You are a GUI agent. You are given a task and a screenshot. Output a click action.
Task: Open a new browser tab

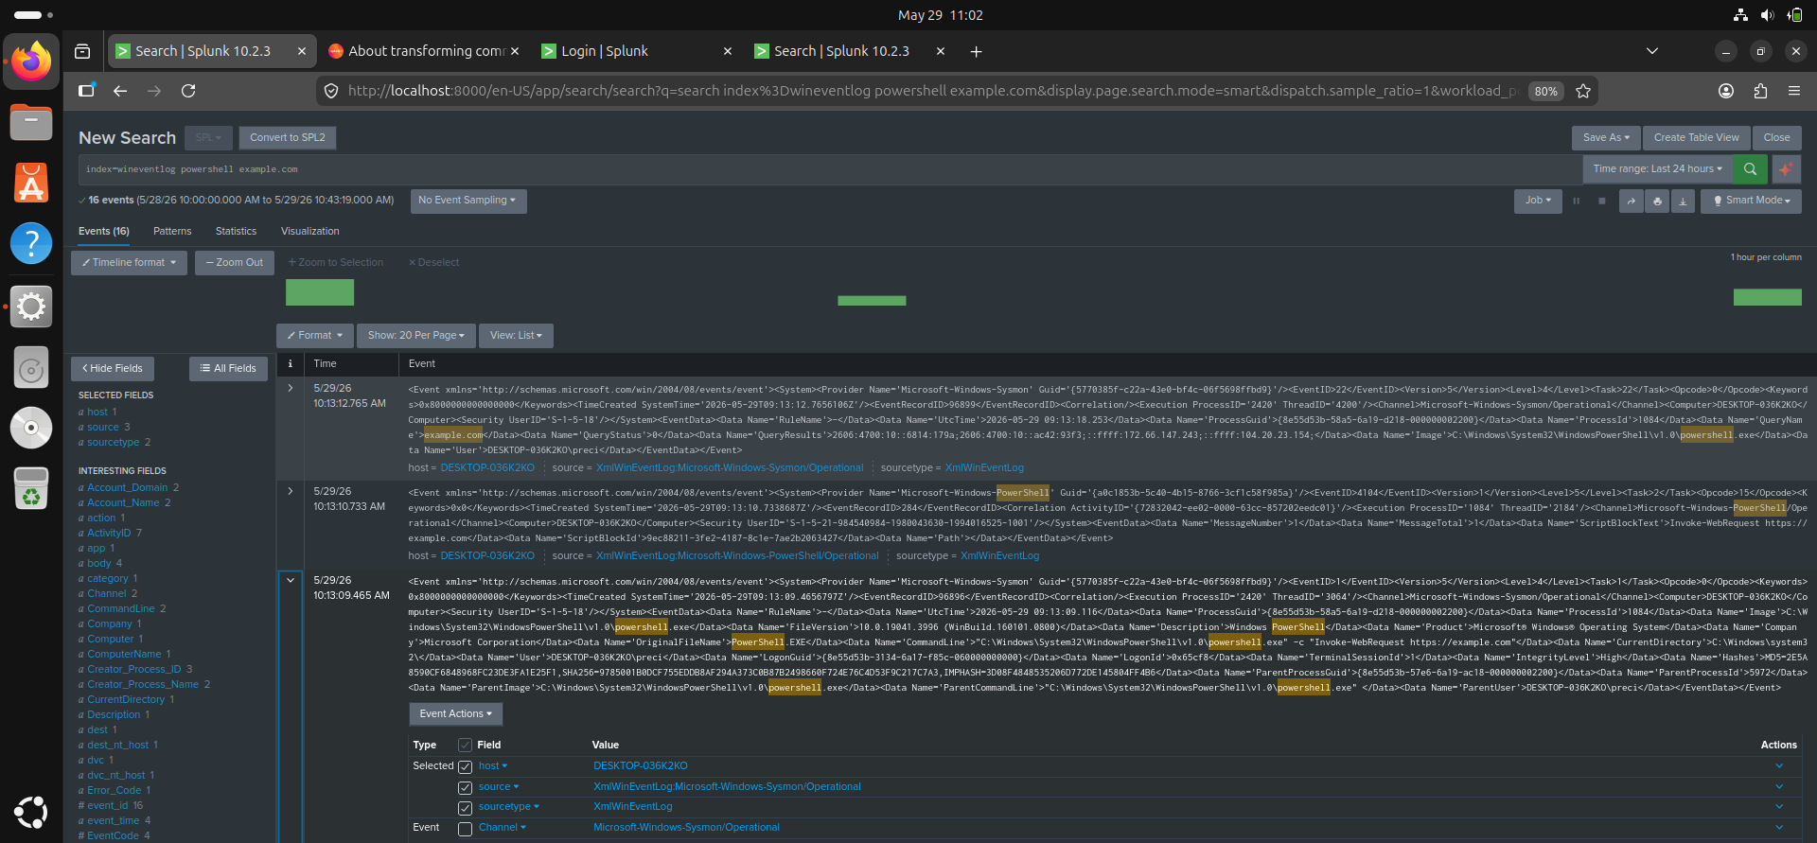[x=976, y=51]
